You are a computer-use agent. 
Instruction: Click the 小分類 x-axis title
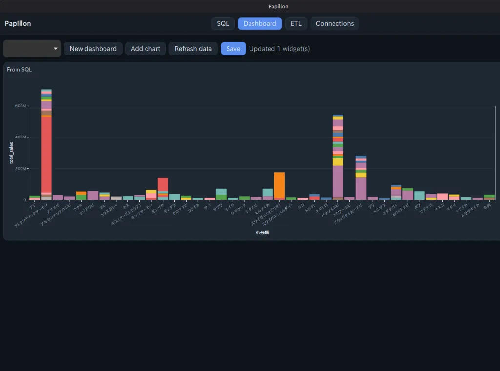point(262,233)
